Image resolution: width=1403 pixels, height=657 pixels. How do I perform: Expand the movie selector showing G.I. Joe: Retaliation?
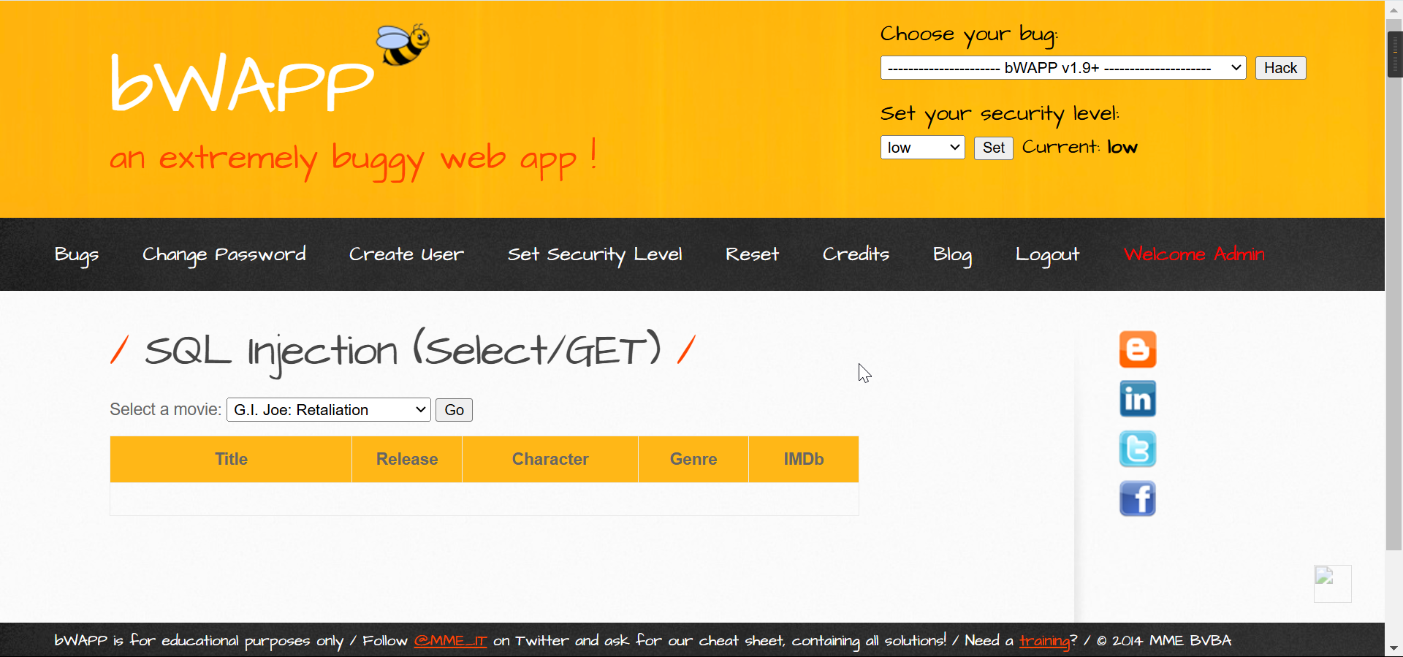(x=329, y=410)
